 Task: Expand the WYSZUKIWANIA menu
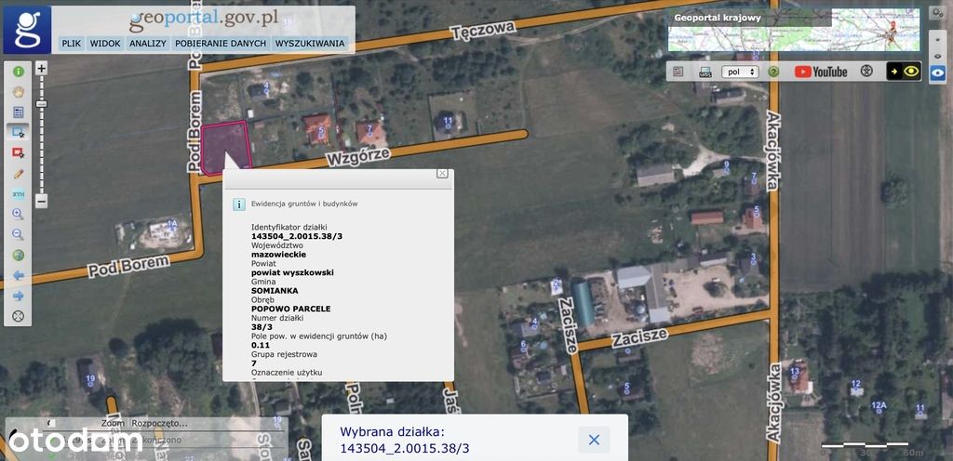click(x=310, y=43)
